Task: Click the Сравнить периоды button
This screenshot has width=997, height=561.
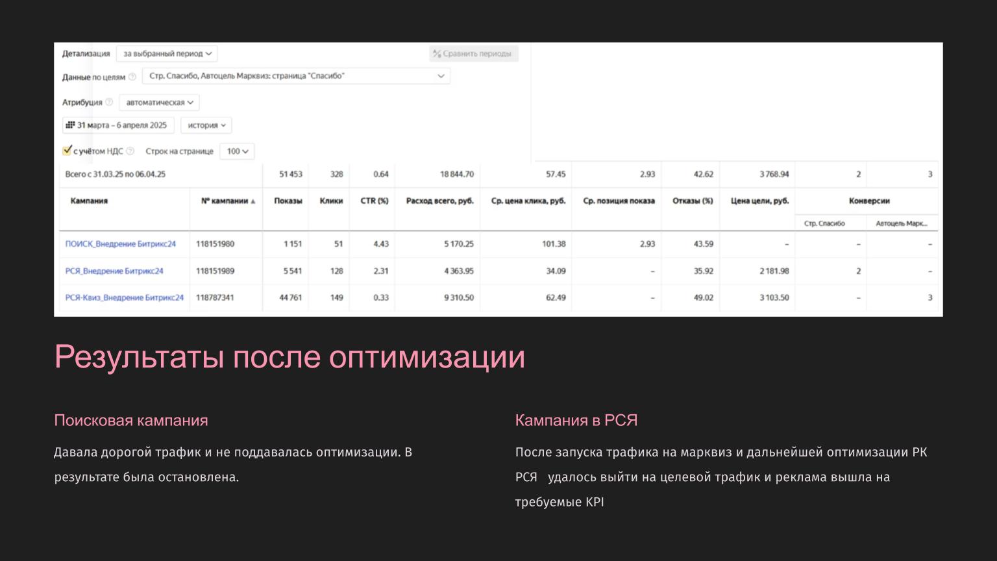Action: tap(474, 54)
